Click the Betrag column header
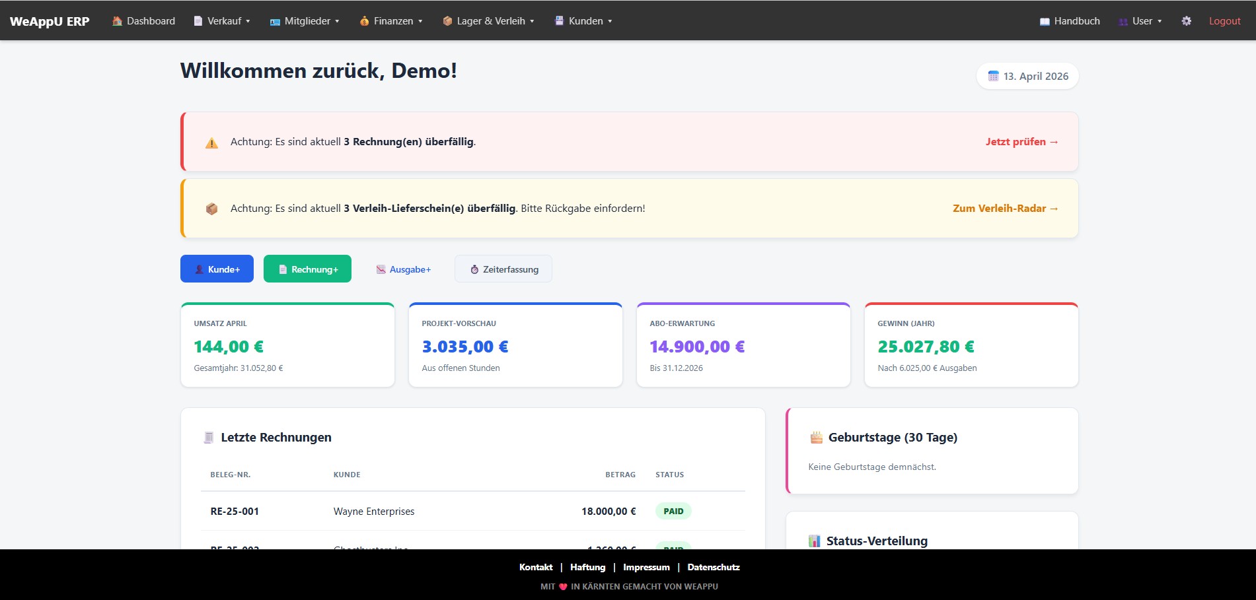 pos(620,475)
